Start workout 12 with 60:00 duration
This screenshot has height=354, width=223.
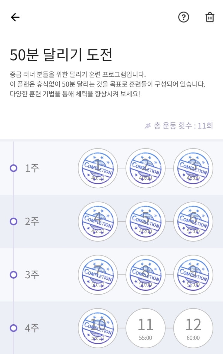(193, 328)
